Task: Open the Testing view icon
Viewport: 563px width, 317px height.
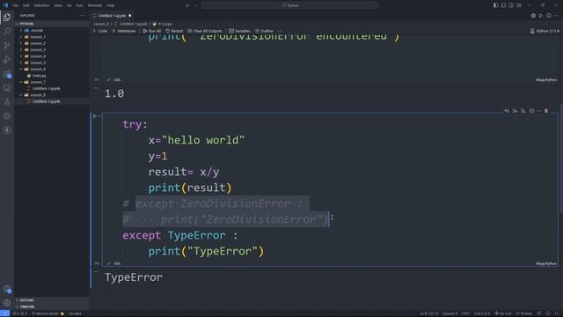Action: pos(7,102)
